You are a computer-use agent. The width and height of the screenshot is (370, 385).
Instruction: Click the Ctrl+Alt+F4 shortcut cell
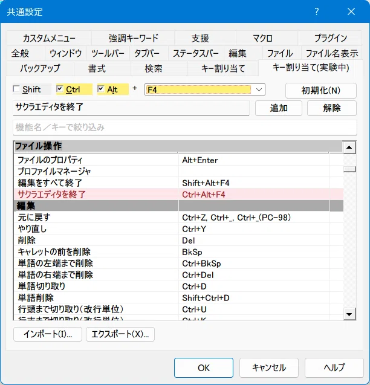coord(254,195)
